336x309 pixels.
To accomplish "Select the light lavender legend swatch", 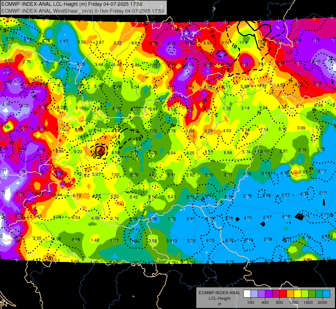I will (x=254, y=294).
